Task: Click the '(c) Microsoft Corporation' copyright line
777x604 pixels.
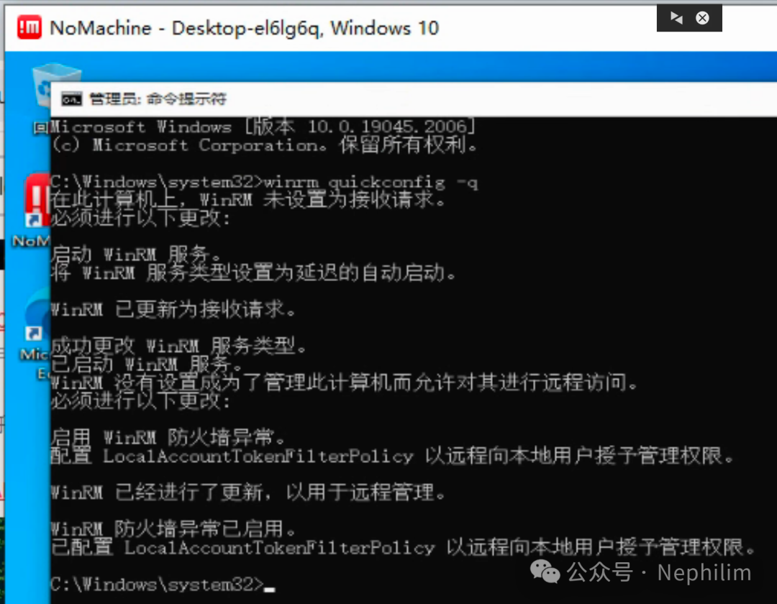Action: point(265,145)
